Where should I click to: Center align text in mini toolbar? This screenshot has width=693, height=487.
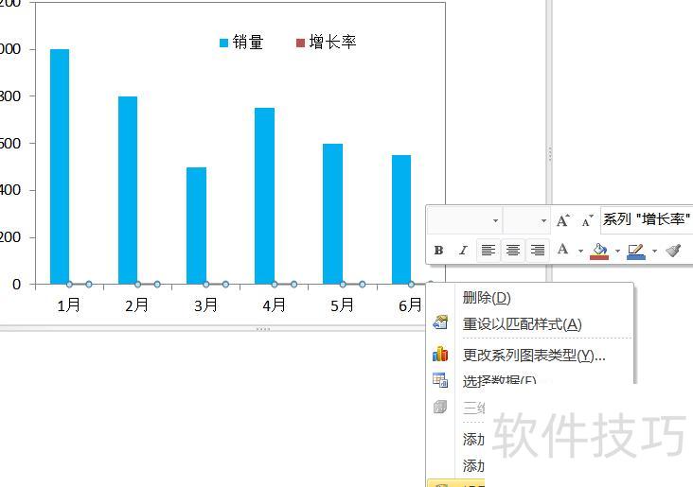click(x=513, y=251)
